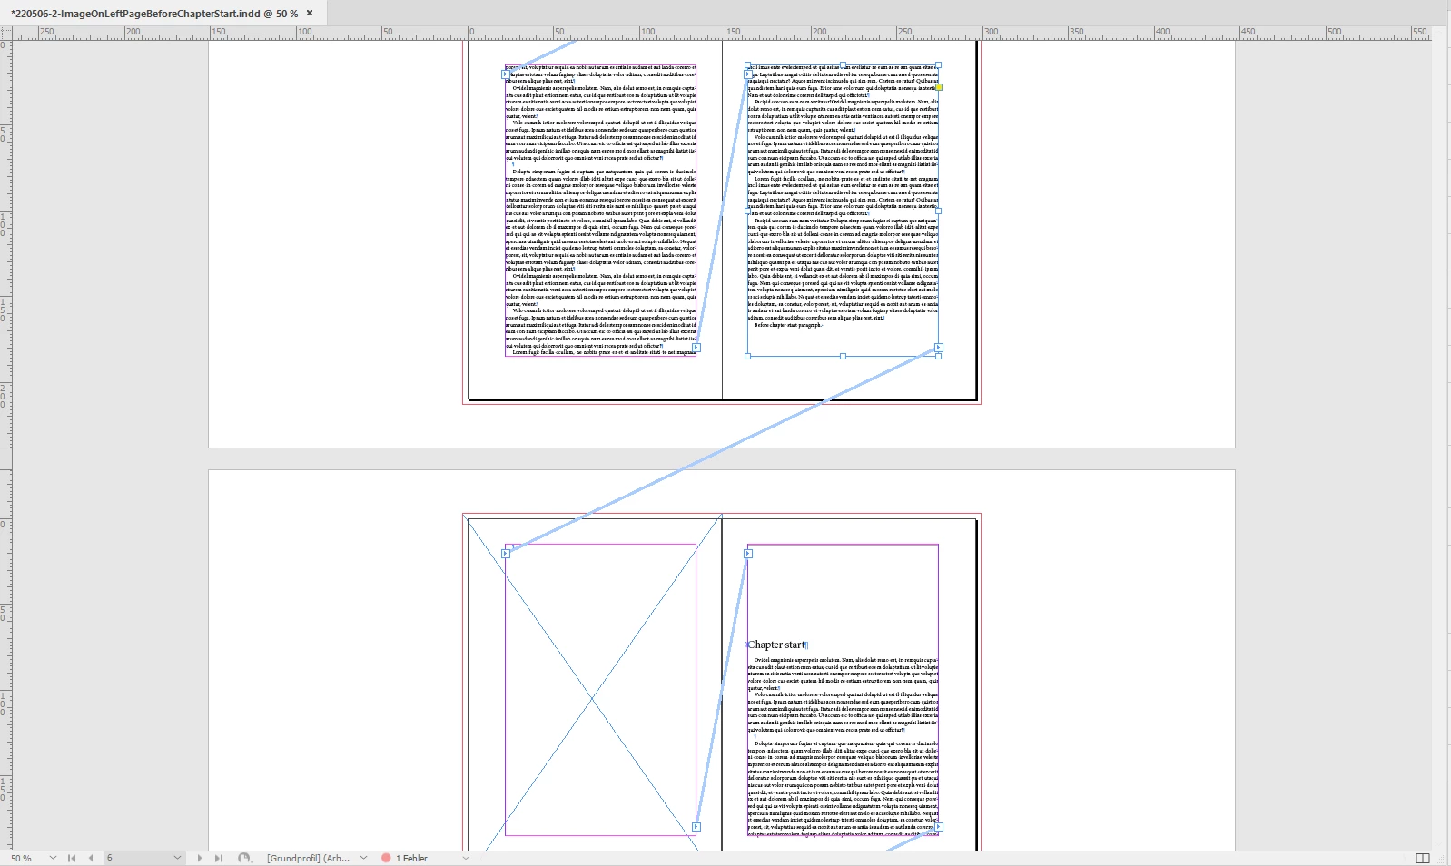
Task: Open the preflight menu arrow beside 1 Fehler
Action: coord(466,858)
